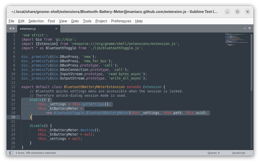Click line number 22 in the gutter

13,126
